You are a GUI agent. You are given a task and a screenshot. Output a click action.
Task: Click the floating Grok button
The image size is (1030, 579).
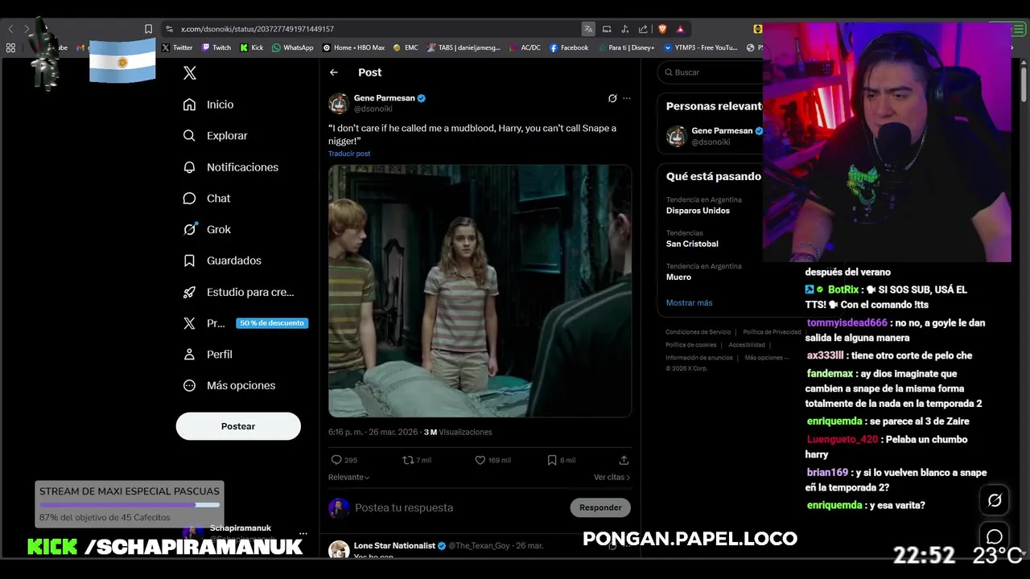tap(995, 500)
